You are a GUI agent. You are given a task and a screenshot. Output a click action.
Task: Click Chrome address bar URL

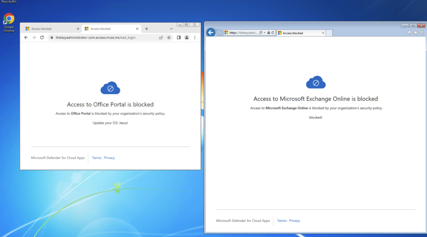click(x=95, y=37)
